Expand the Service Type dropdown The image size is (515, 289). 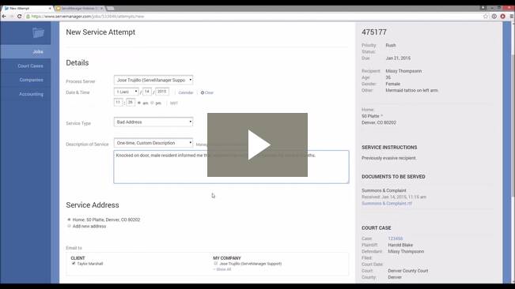point(153,122)
